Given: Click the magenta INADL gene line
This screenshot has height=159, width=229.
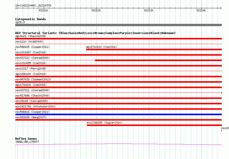Looking at the screenshot, I should point(118,144).
